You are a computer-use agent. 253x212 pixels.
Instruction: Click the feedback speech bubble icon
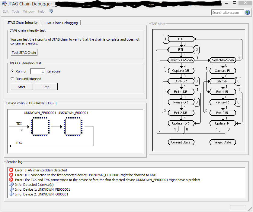point(51,11)
